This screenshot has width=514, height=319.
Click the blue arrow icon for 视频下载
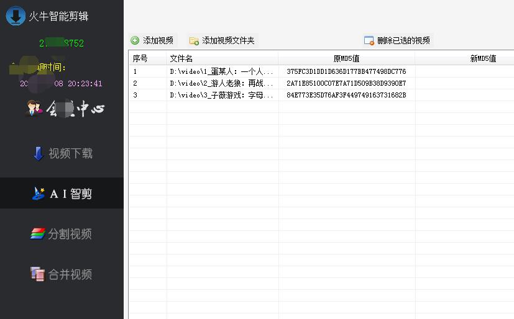(x=39, y=153)
